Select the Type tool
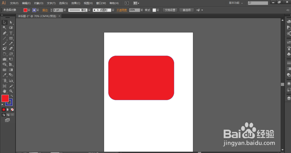This screenshot has width=291, height=153. point(11,33)
